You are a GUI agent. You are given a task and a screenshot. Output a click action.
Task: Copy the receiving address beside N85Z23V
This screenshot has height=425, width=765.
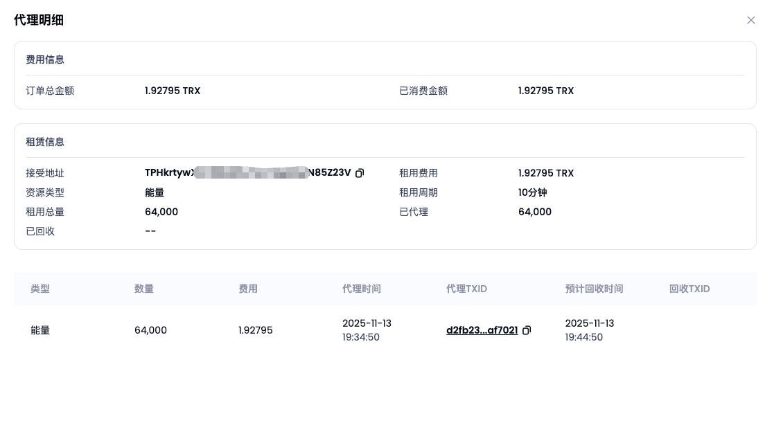coord(360,173)
